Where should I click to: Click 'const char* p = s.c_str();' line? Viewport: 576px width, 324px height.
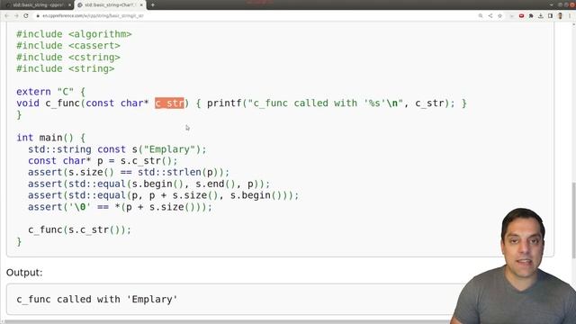click(103, 161)
